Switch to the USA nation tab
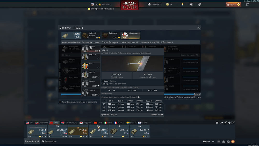The image size is (259, 146). [x=30, y=123]
